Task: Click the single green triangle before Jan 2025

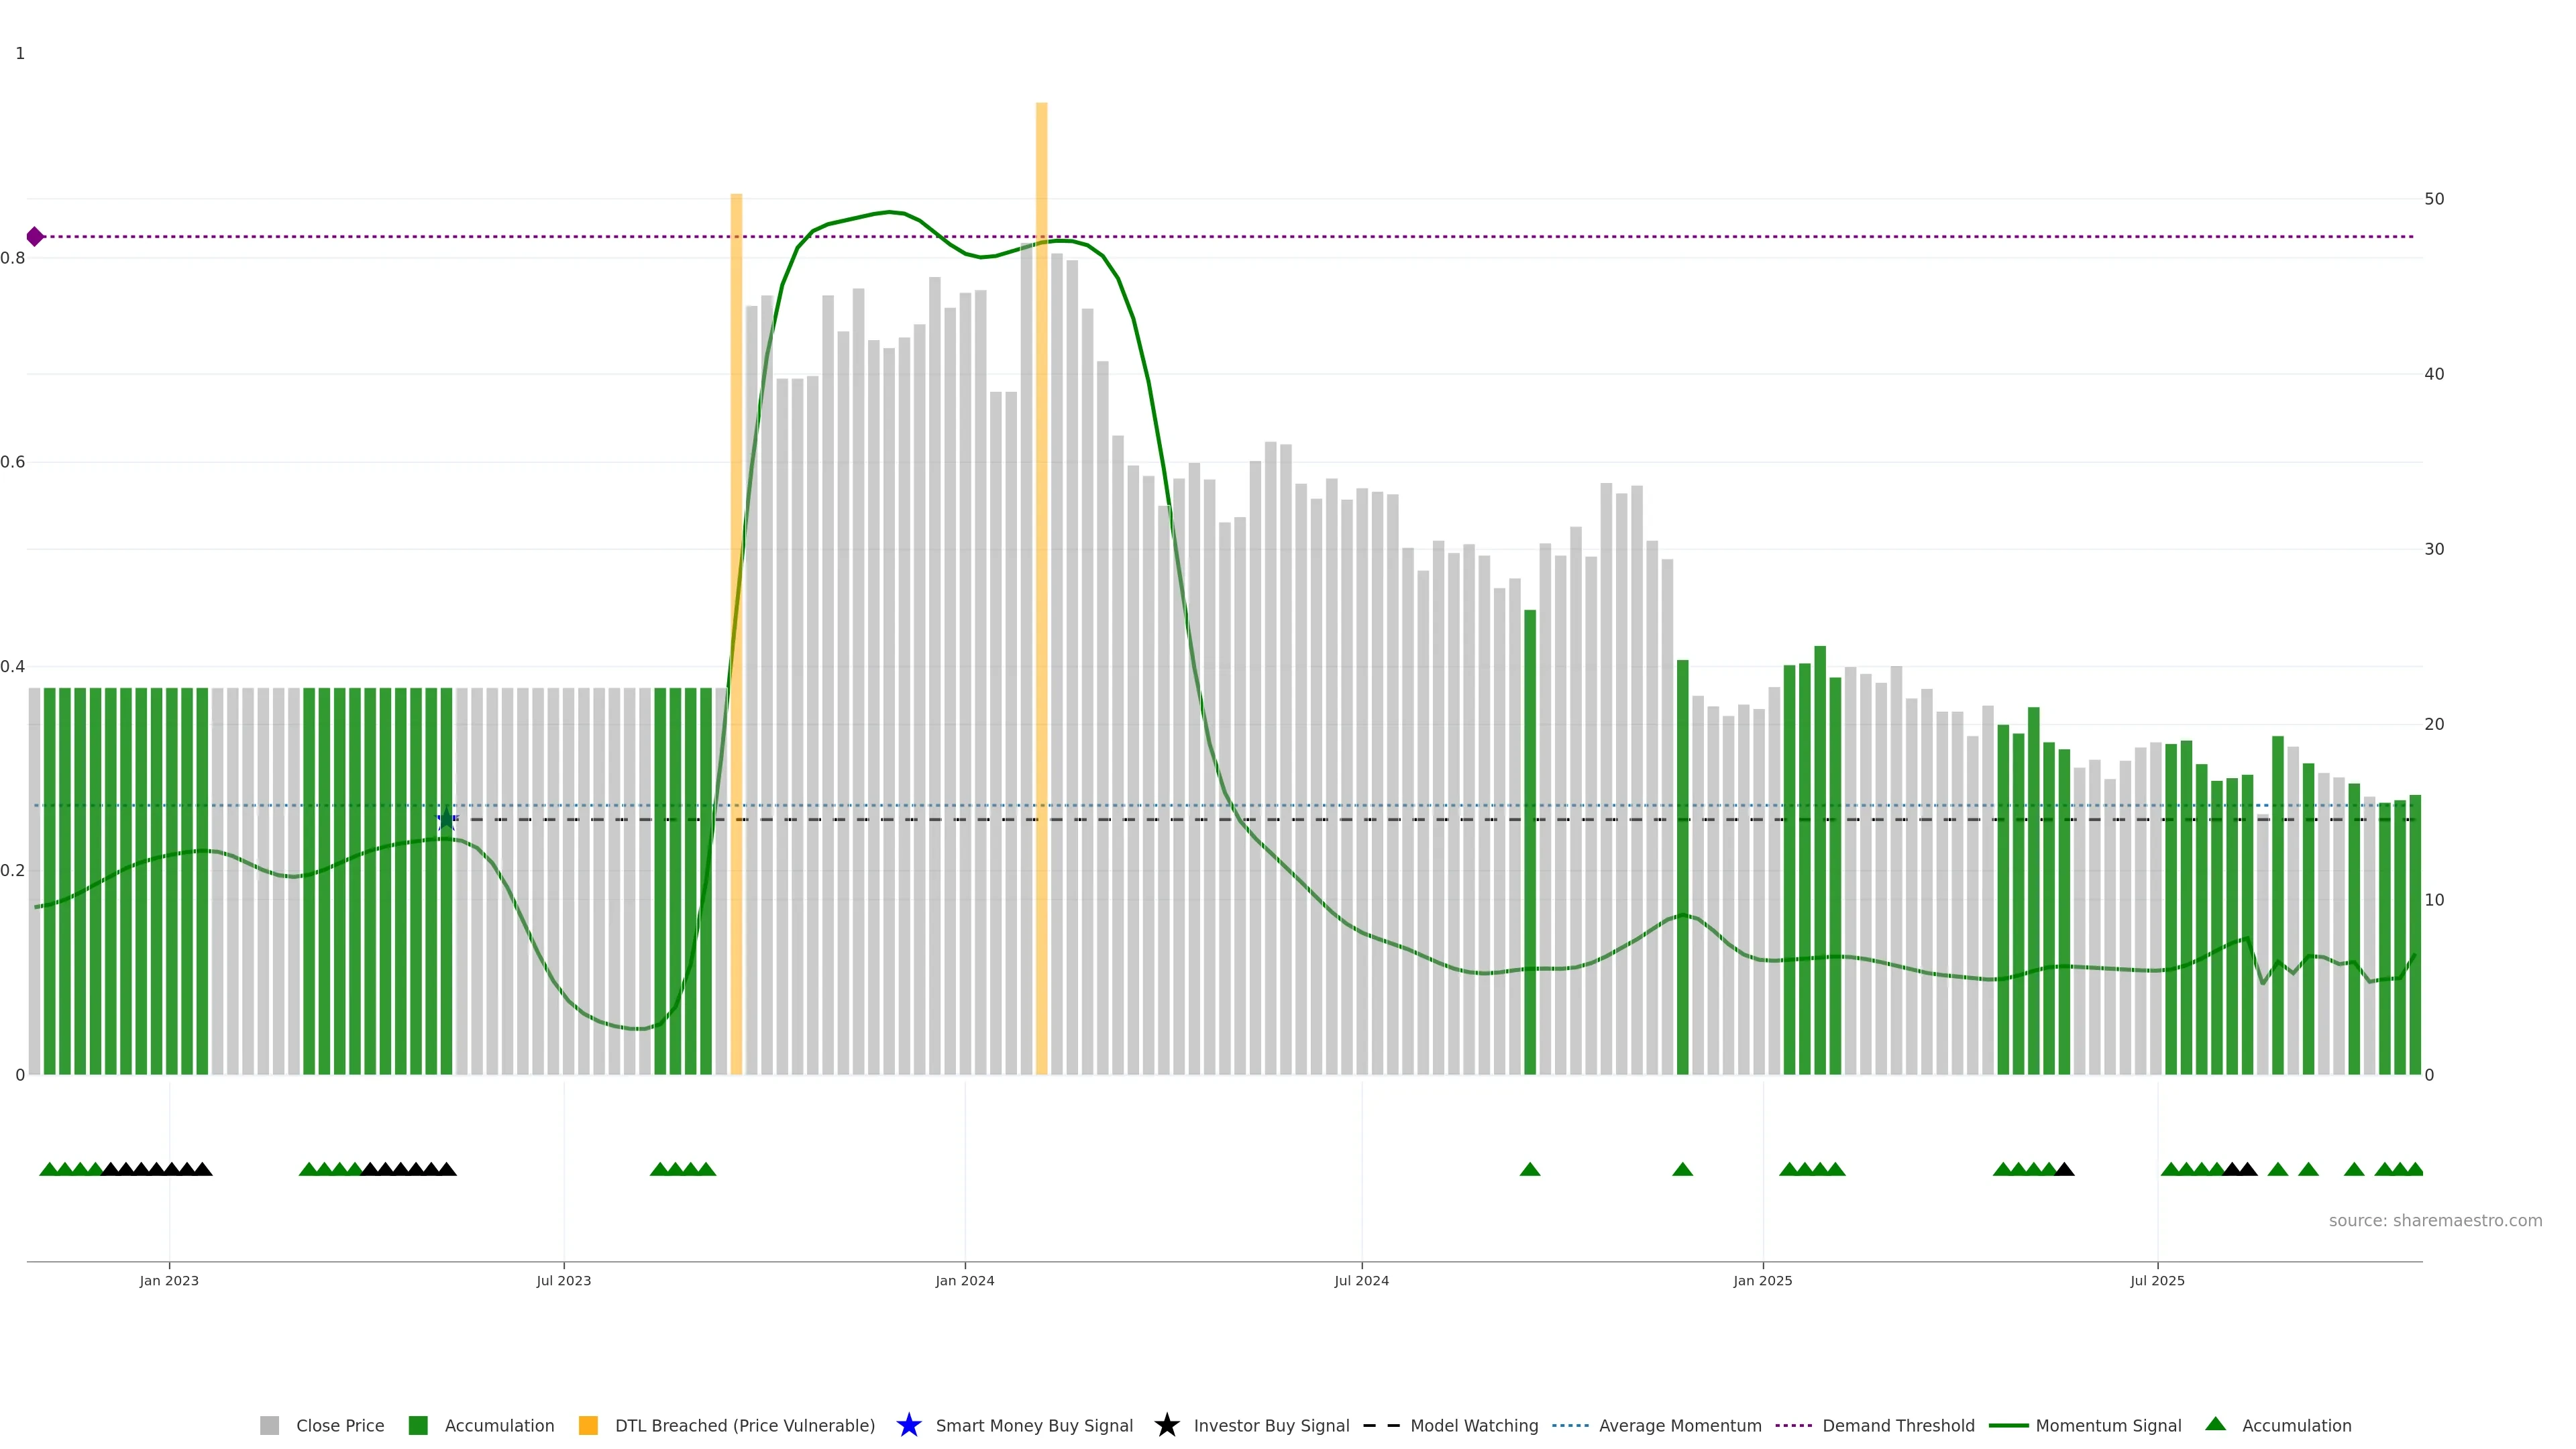Action: tap(1682, 1169)
